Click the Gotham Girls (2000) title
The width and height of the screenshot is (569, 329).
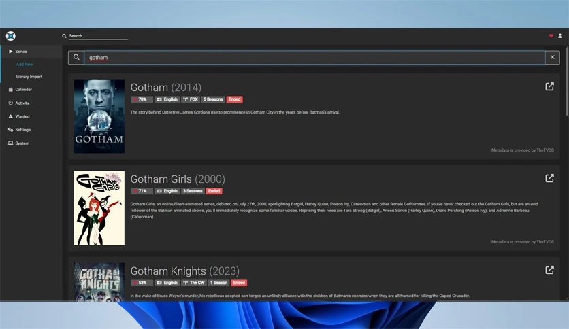pyautogui.click(x=178, y=179)
